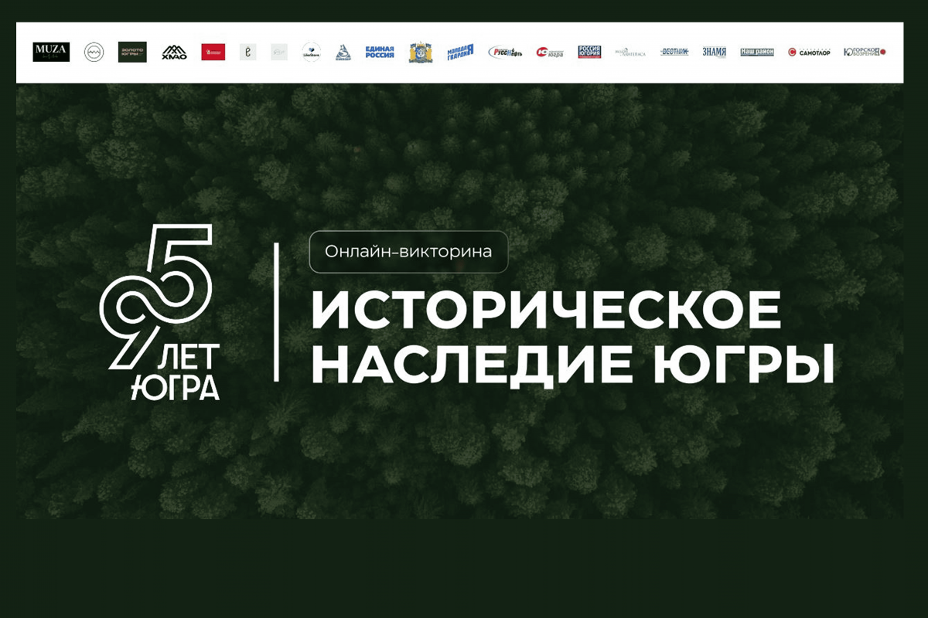Click the Онлайн–викторина badge

click(x=409, y=250)
